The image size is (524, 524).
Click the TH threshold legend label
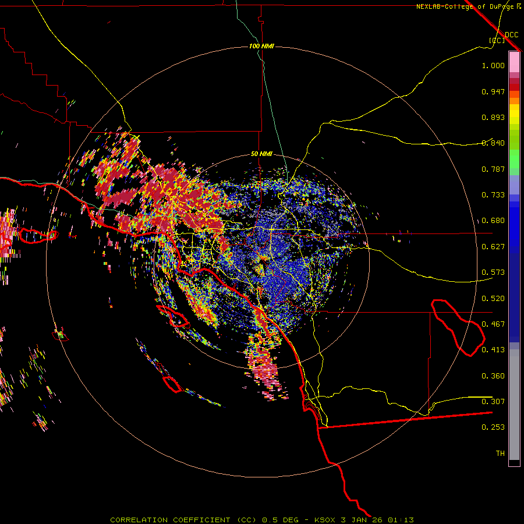[500, 454]
